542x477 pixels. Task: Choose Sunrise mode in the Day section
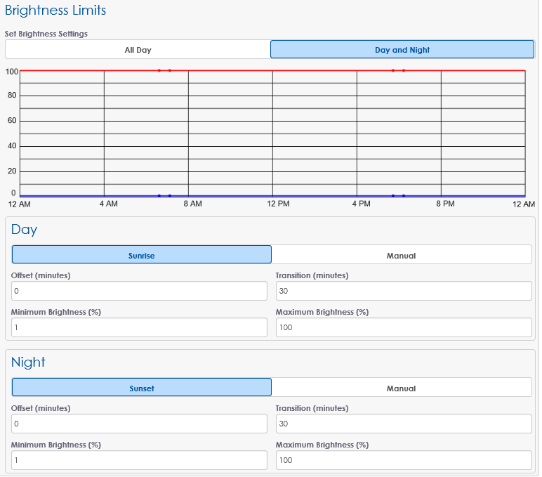click(x=141, y=255)
